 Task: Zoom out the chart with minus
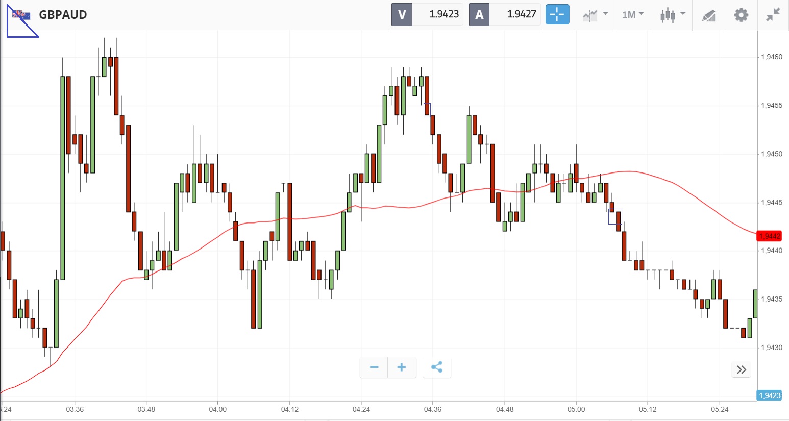pyautogui.click(x=374, y=367)
